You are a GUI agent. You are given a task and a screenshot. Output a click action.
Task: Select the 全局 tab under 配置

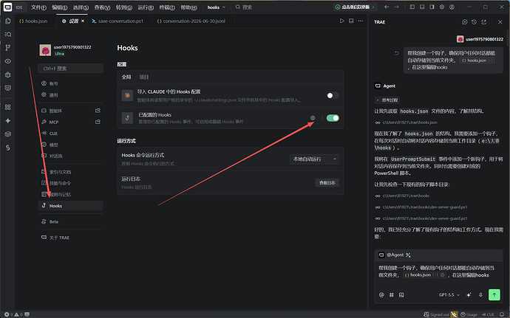(x=126, y=77)
